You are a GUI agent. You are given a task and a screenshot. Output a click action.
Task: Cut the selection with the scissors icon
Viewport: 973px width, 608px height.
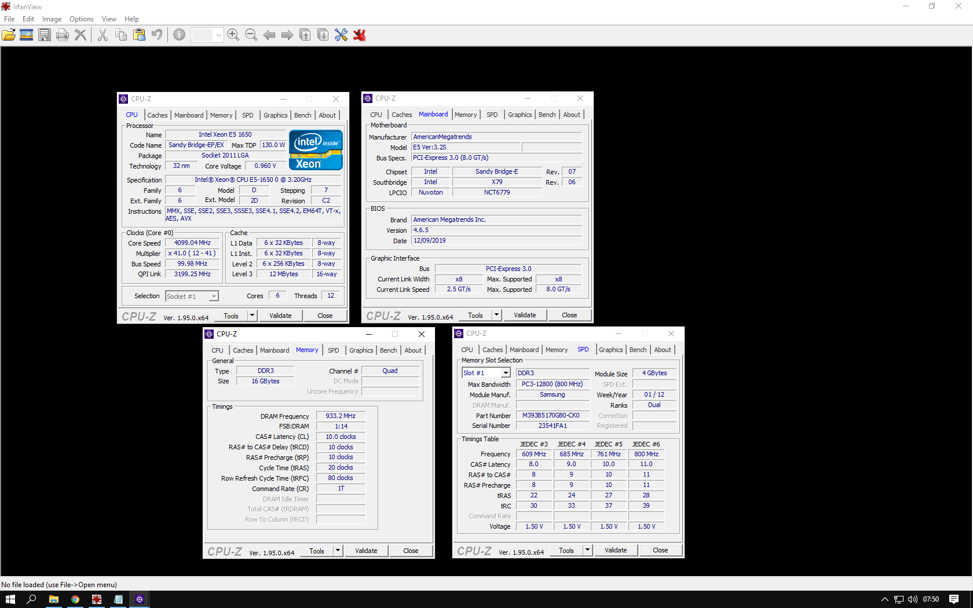coord(103,35)
